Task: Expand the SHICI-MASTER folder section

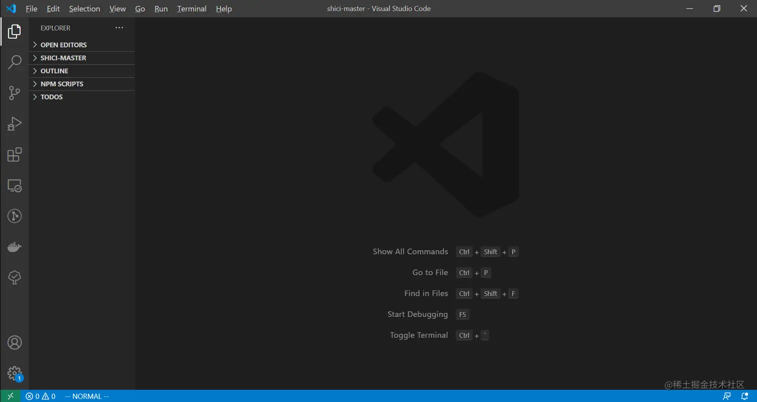Action: point(64,58)
